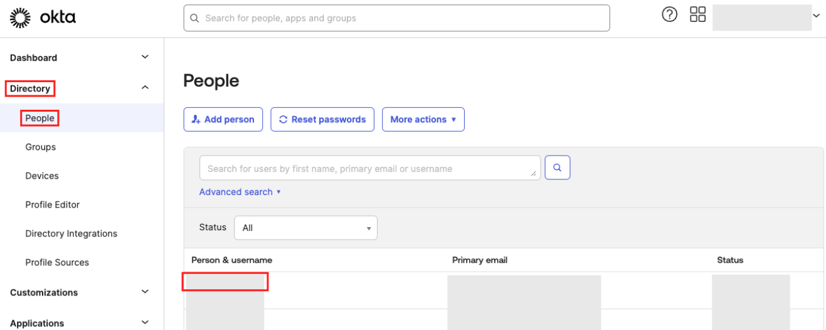Image resolution: width=826 pixels, height=330 pixels.
Task: Collapse the Directory menu section
Action: click(x=145, y=88)
